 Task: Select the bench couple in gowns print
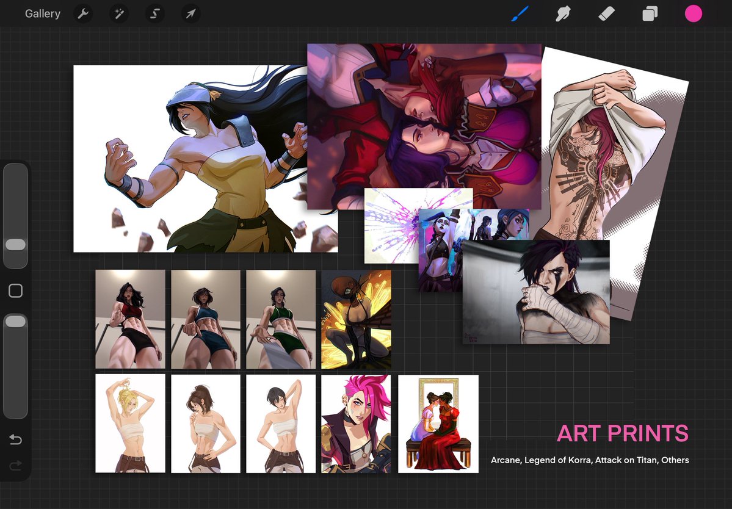438,423
